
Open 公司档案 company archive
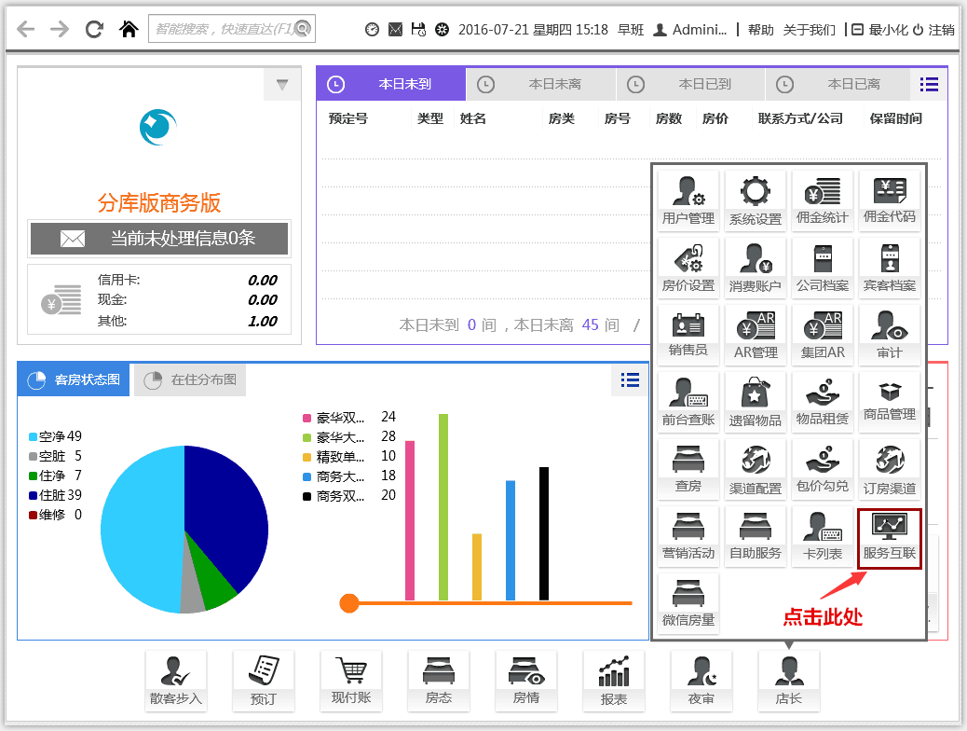tap(822, 269)
